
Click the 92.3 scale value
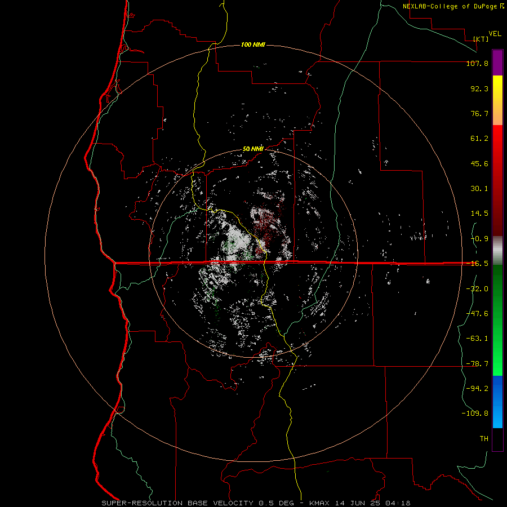pyautogui.click(x=479, y=88)
